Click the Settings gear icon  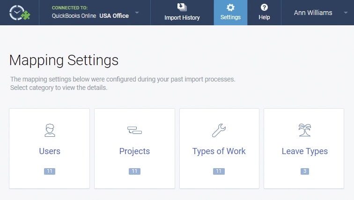[230, 7]
